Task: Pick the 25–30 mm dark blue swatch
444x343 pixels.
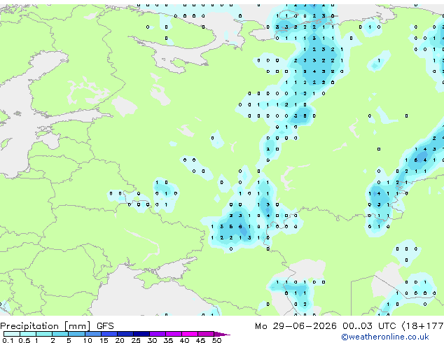Action: coord(141,334)
